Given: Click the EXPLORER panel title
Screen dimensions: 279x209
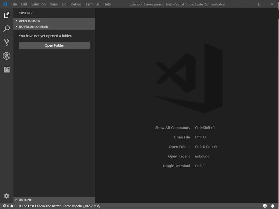Looking at the screenshot, I should 26,13.
